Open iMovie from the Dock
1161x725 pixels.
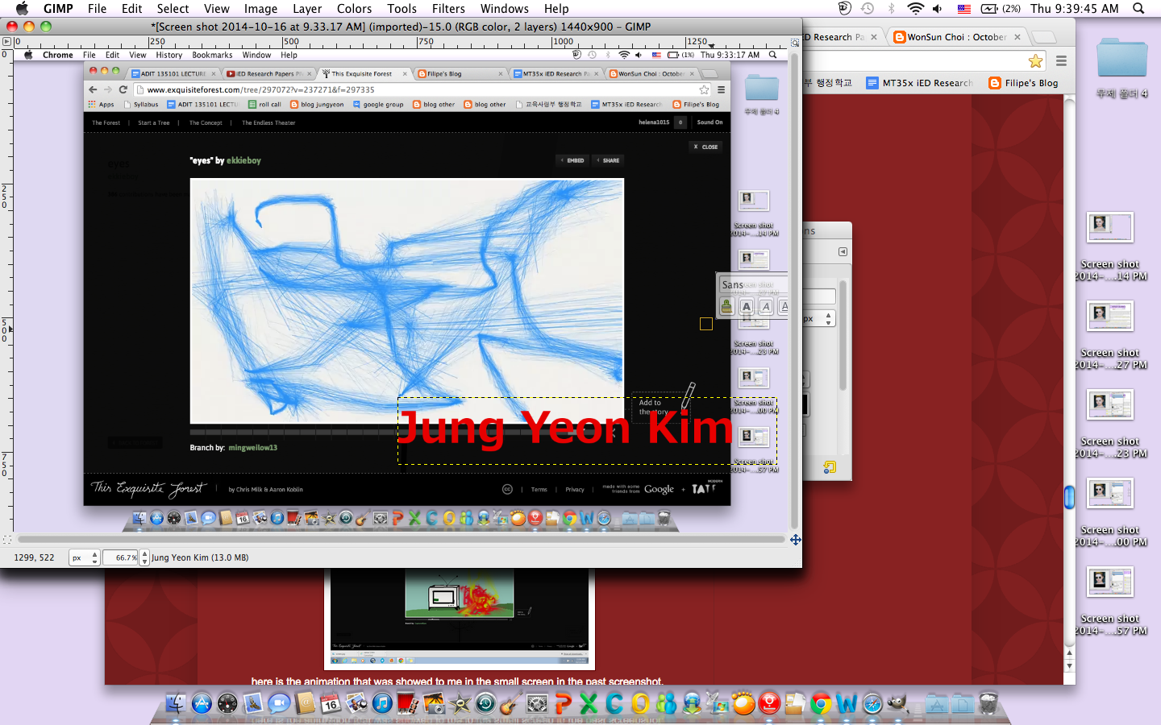click(x=460, y=703)
